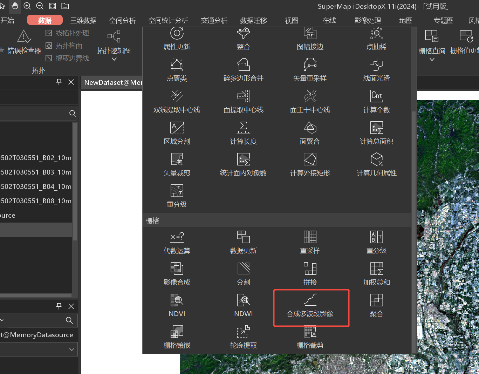This screenshot has width=479, height=374.
Task: Select the 计算长度 tool
Action: pyautogui.click(x=244, y=134)
